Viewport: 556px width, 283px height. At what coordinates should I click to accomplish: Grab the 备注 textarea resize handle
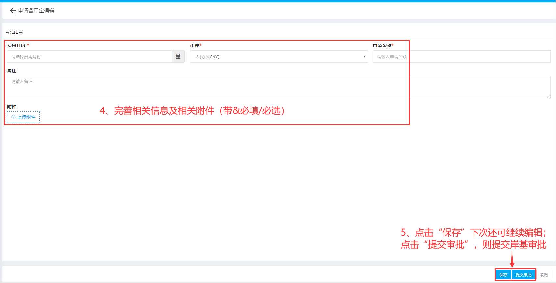point(549,96)
